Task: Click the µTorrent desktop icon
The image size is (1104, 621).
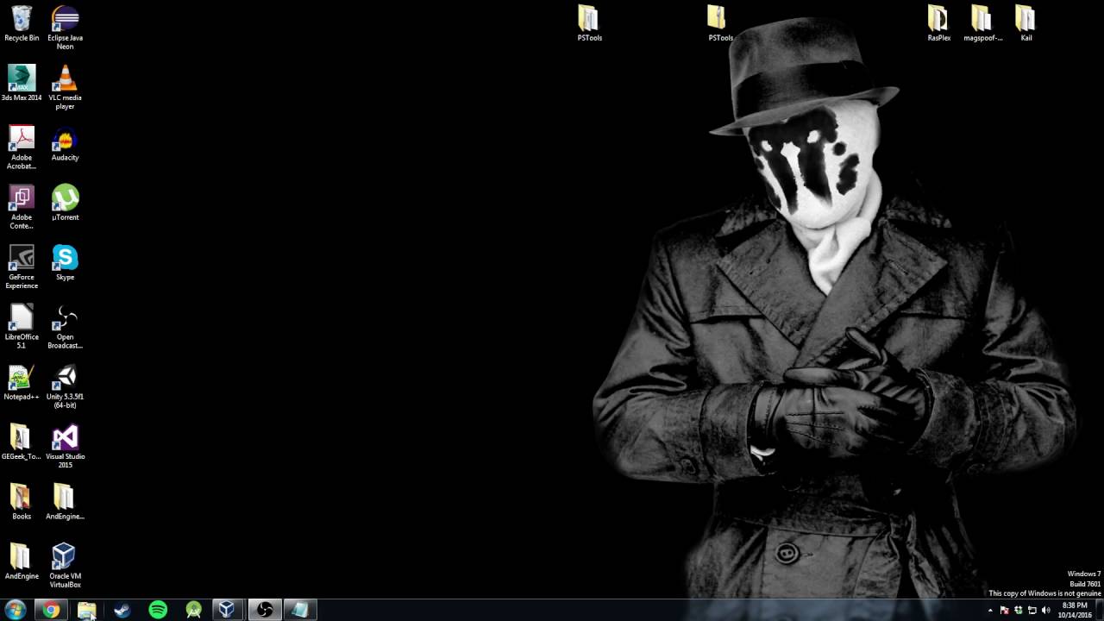Action: click(x=65, y=203)
